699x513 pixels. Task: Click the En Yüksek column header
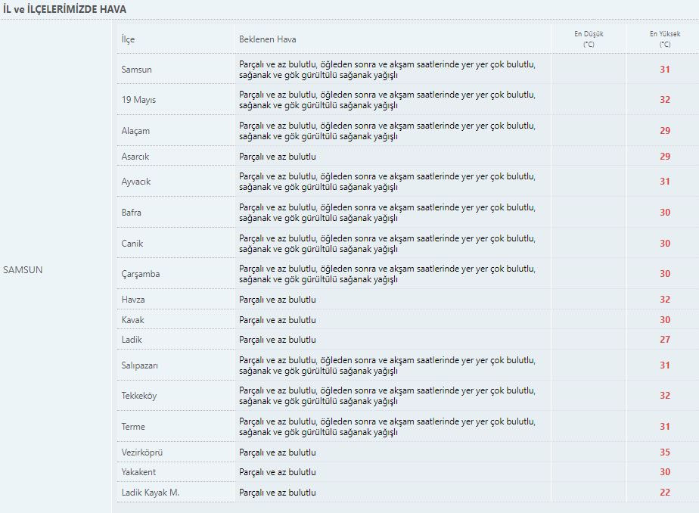(665, 39)
